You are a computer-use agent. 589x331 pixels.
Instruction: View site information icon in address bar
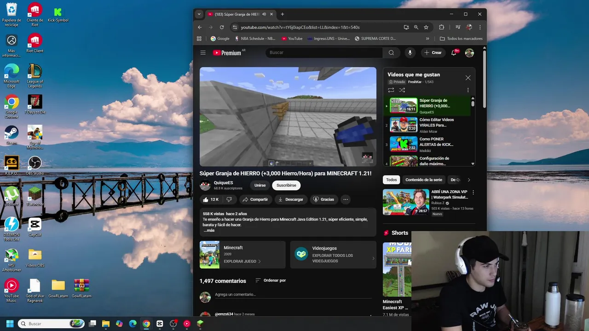coord(235,27)
